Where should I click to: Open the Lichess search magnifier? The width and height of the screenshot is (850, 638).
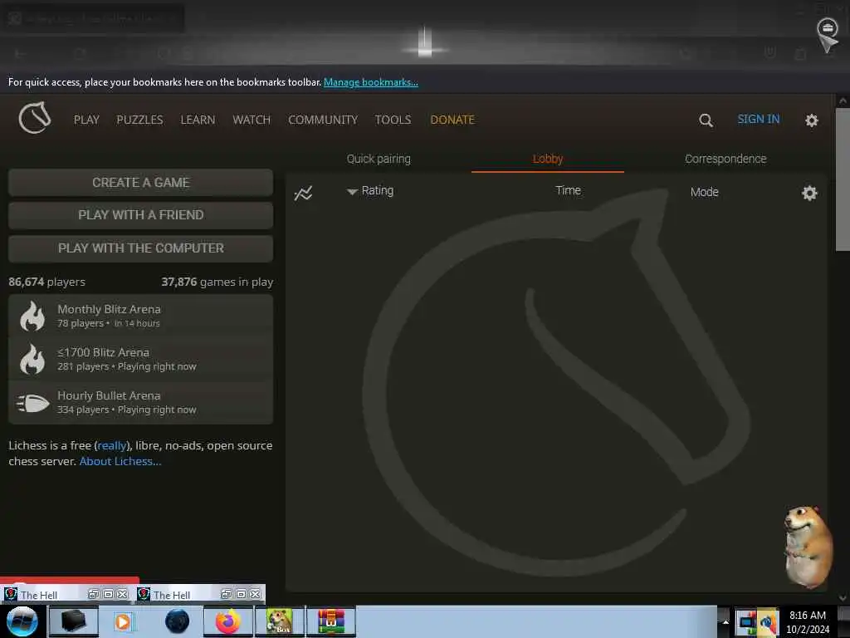click(706, 120)
